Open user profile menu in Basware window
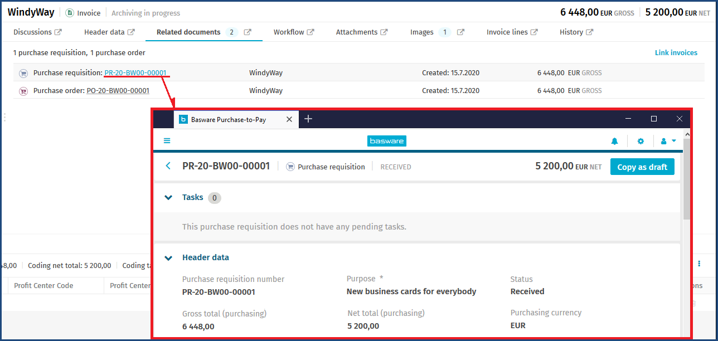The image size is (718, 341). point(668,142)
